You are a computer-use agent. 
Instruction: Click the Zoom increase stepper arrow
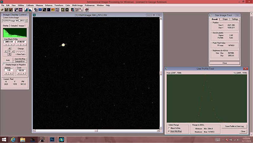[23, 73]
